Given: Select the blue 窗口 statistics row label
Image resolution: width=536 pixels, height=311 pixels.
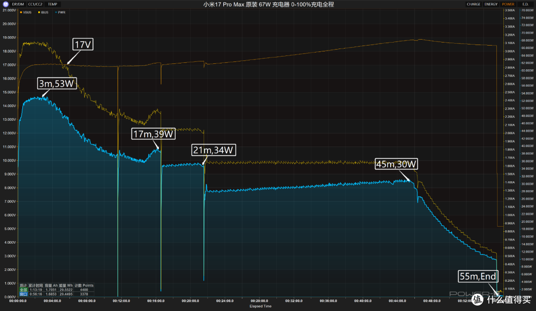Looking at the screenshot, I should [x=23, y=294].
